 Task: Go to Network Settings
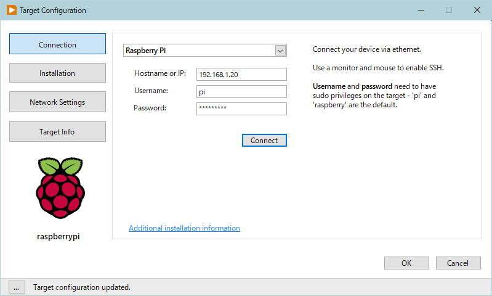(x=58, y=102)
